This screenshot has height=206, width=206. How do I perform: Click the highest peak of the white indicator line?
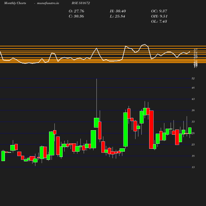(x=145, y=44)
